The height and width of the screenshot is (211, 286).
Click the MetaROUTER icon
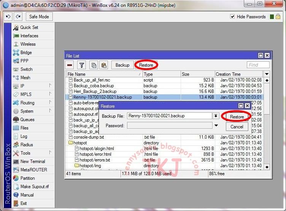(x=16, y=170)
